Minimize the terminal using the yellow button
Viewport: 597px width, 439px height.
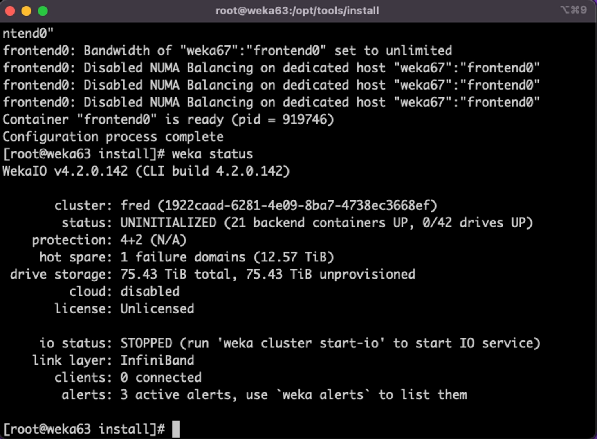click(x=27, y=11)
